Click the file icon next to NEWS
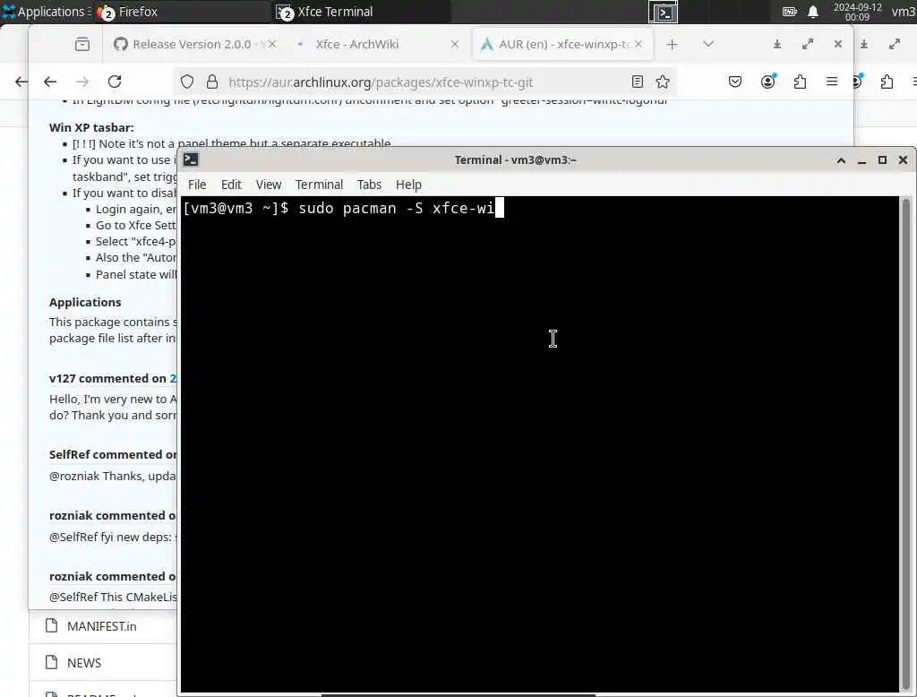Screen dimensions: 917x697 (x=51, y=662)
